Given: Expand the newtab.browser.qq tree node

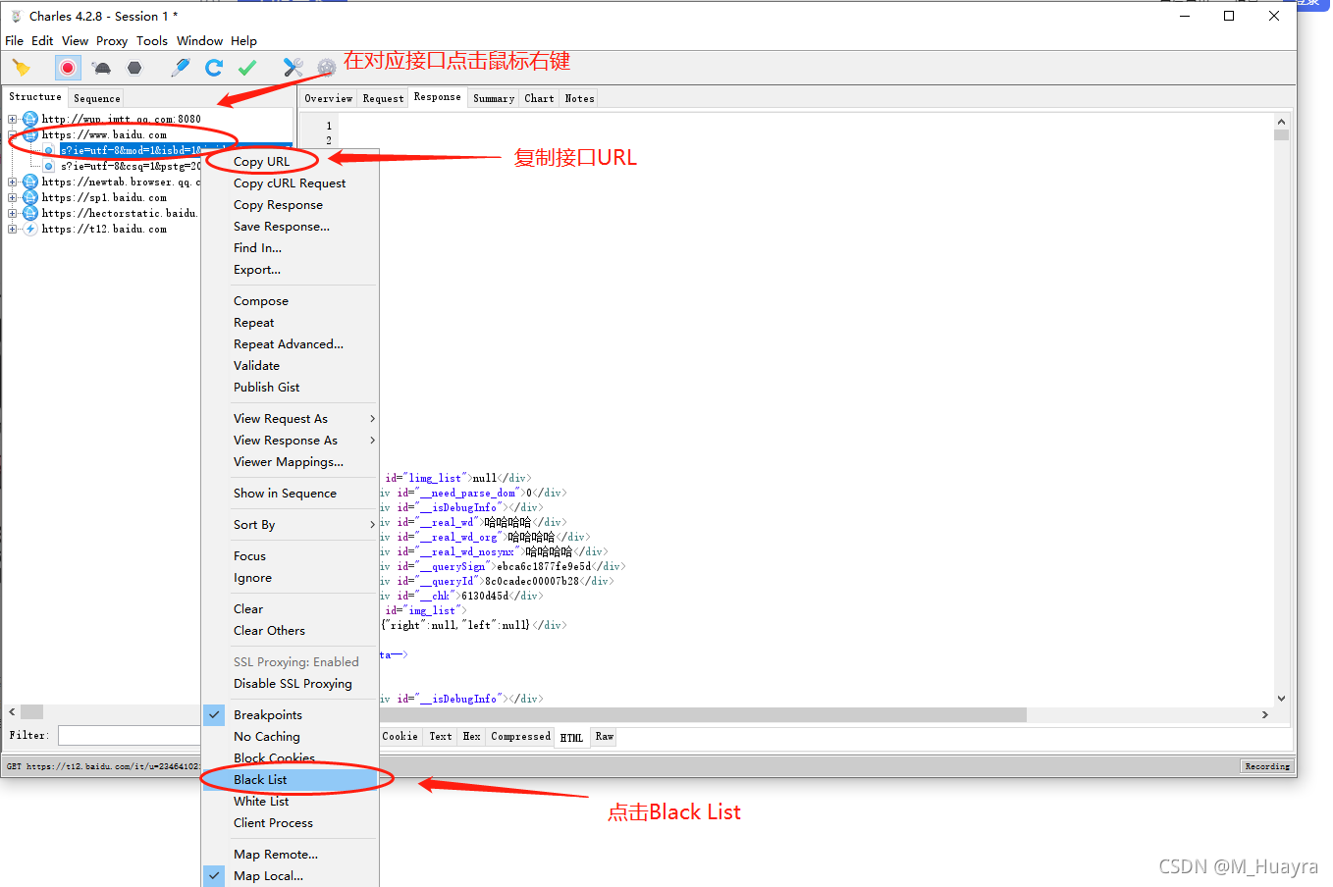Looking at the screenshot, I should (x=12, y=183).
